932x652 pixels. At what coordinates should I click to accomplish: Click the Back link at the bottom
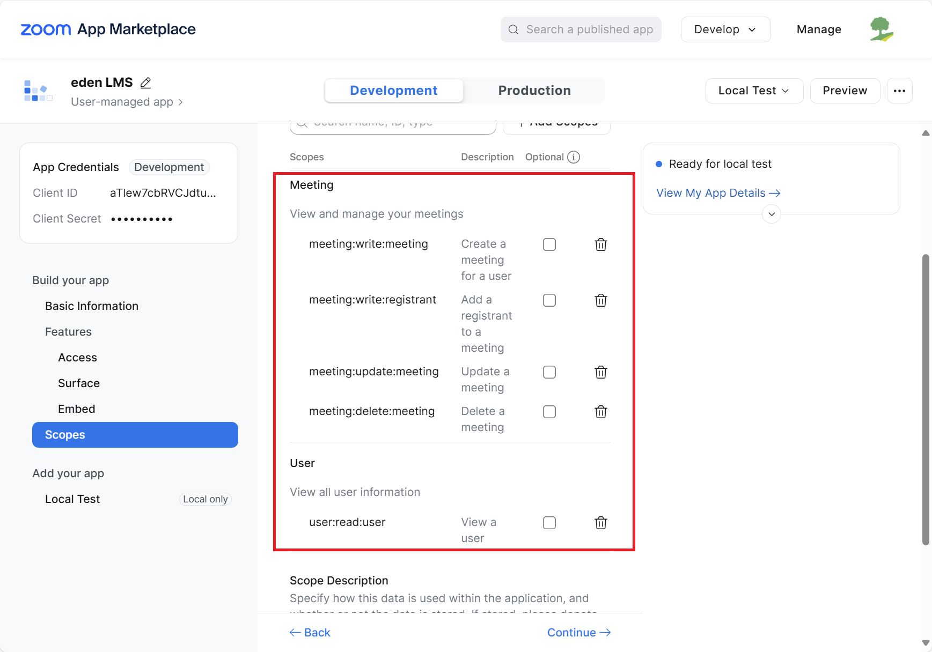pos(310,633)
